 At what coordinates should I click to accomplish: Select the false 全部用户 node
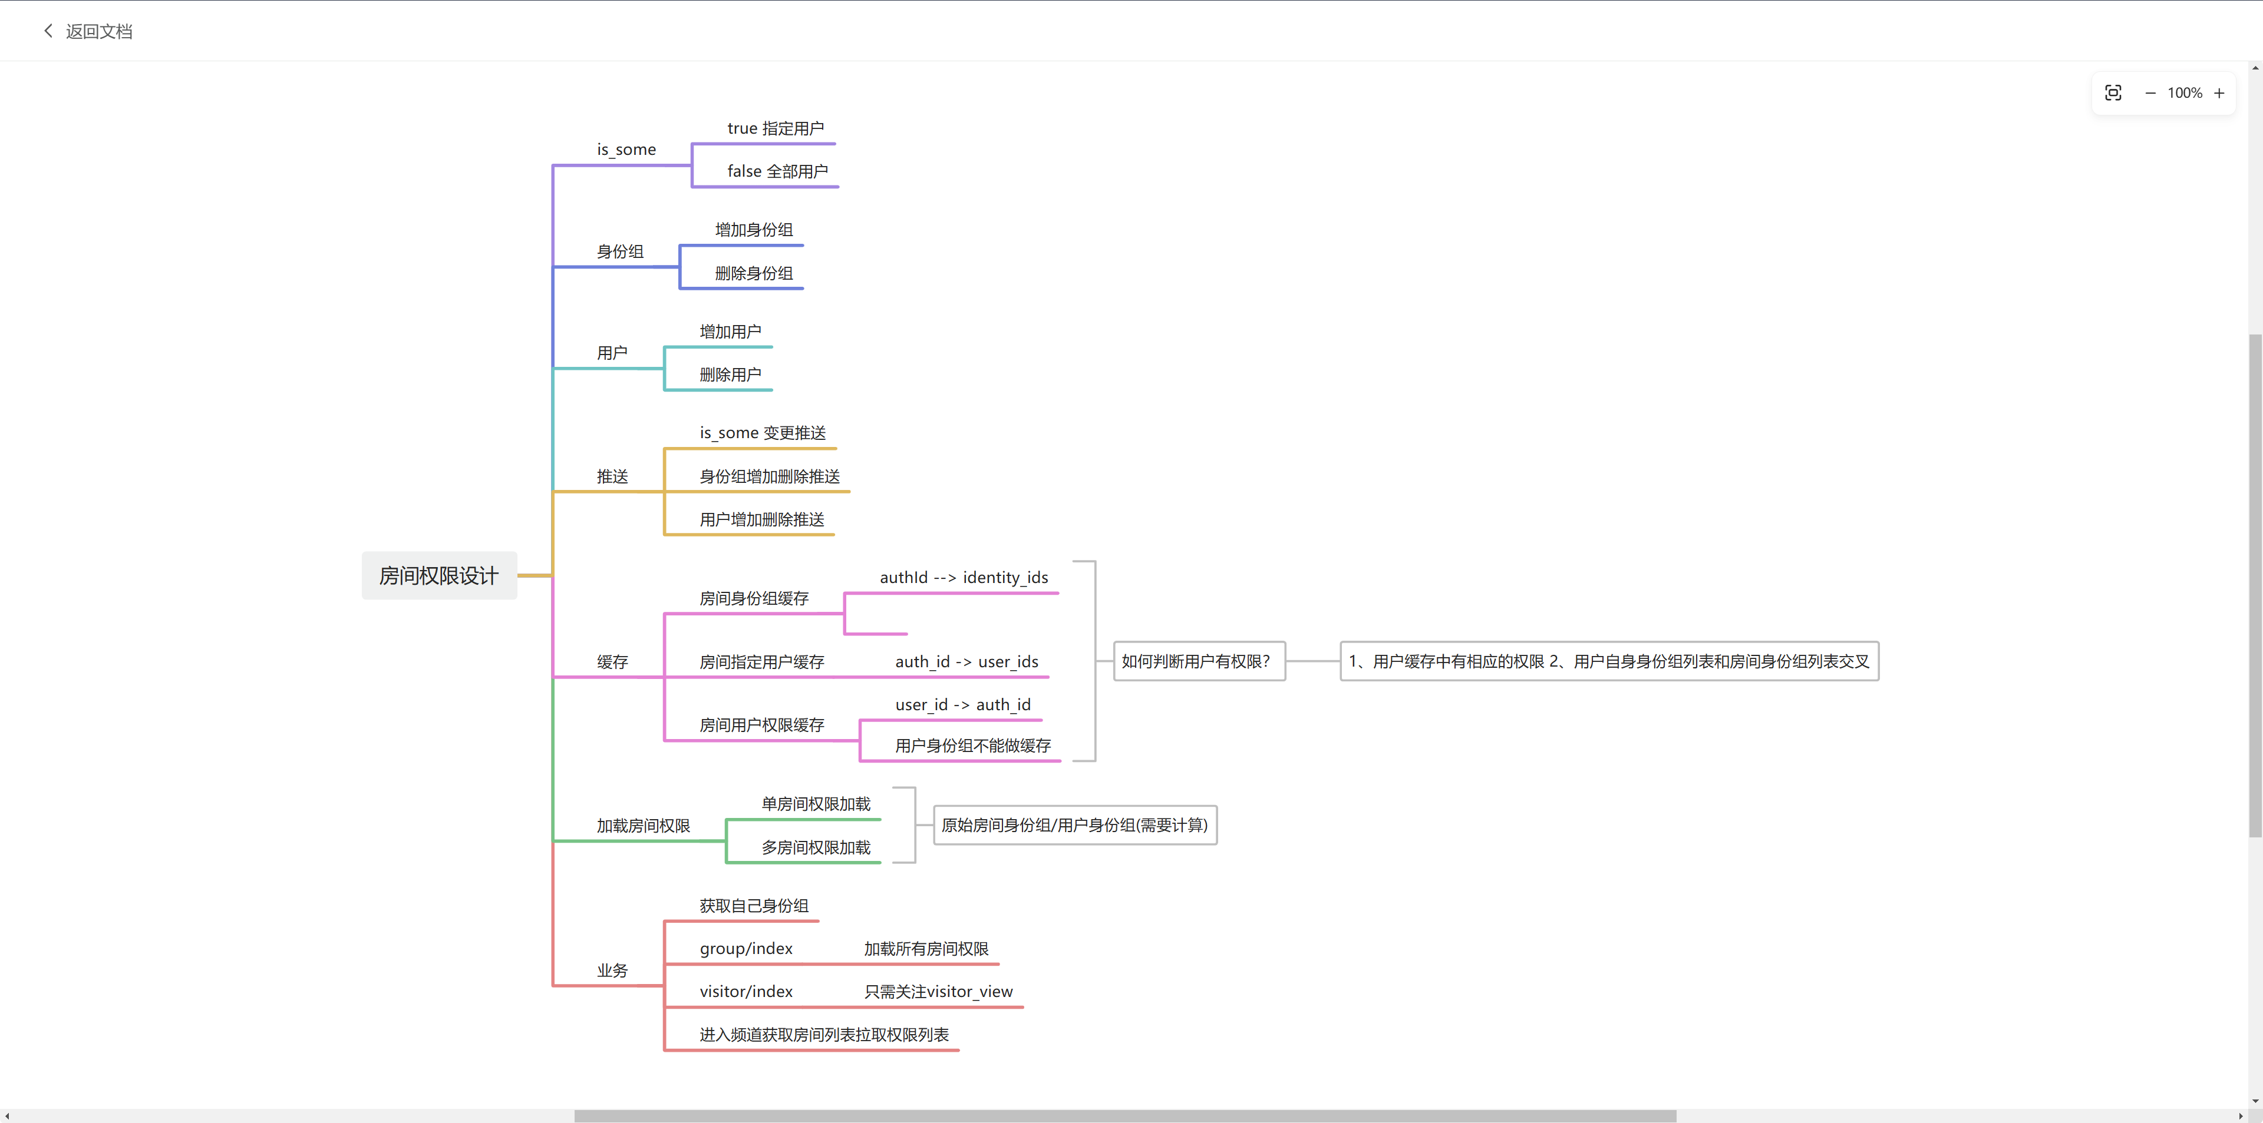pyautogui.click(x=777, y=171)
